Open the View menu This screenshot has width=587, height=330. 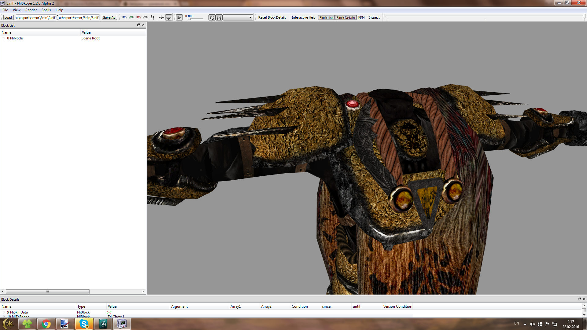point(17,10)
